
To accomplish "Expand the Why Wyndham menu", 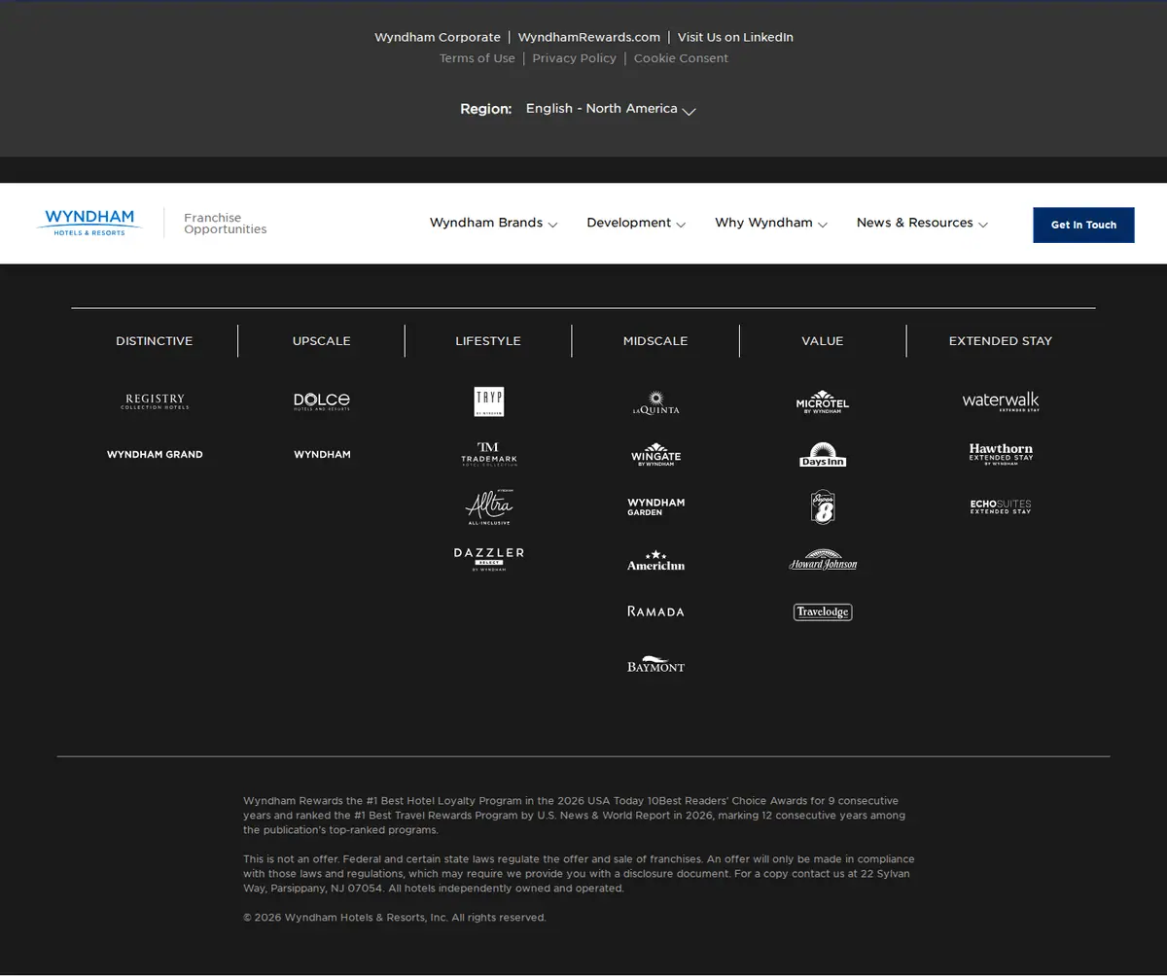I will point(771,223).
